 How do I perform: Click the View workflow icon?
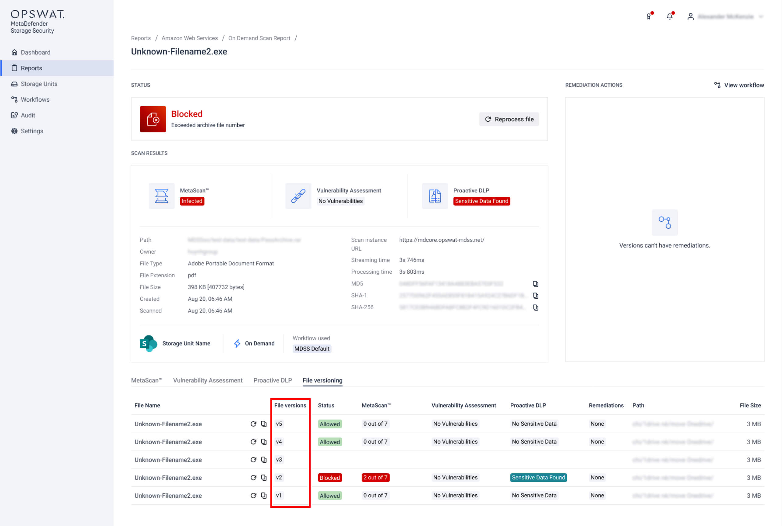pos(717,85)
